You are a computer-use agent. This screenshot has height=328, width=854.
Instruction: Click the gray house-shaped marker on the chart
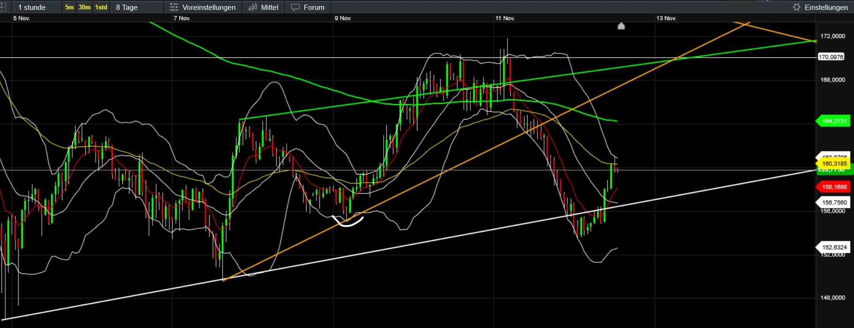[621, 26]
